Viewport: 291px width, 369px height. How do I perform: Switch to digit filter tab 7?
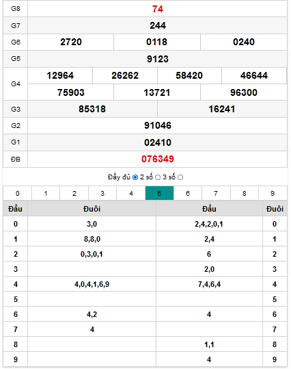pyautogui.click(x=216, y=193)
